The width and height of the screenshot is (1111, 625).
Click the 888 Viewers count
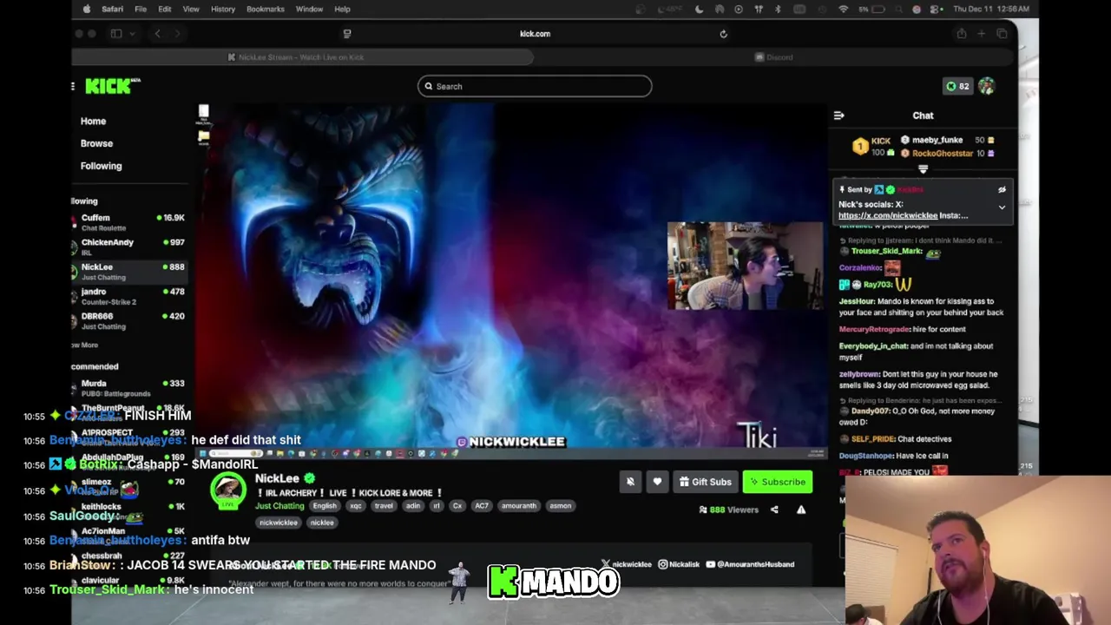pyautogui.click(x=729, y=510)
